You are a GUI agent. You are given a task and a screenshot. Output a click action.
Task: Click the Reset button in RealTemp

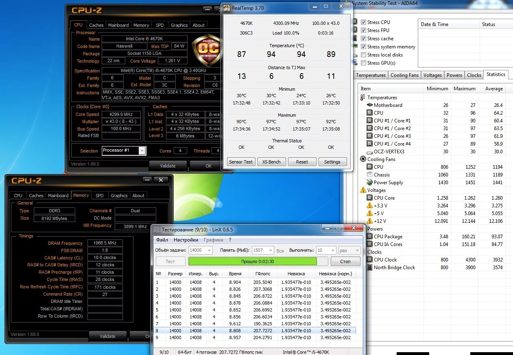click(302, 162)
